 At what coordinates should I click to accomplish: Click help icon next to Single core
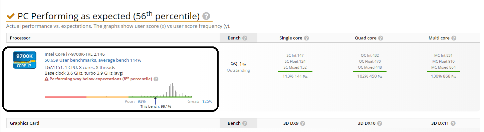306,38
